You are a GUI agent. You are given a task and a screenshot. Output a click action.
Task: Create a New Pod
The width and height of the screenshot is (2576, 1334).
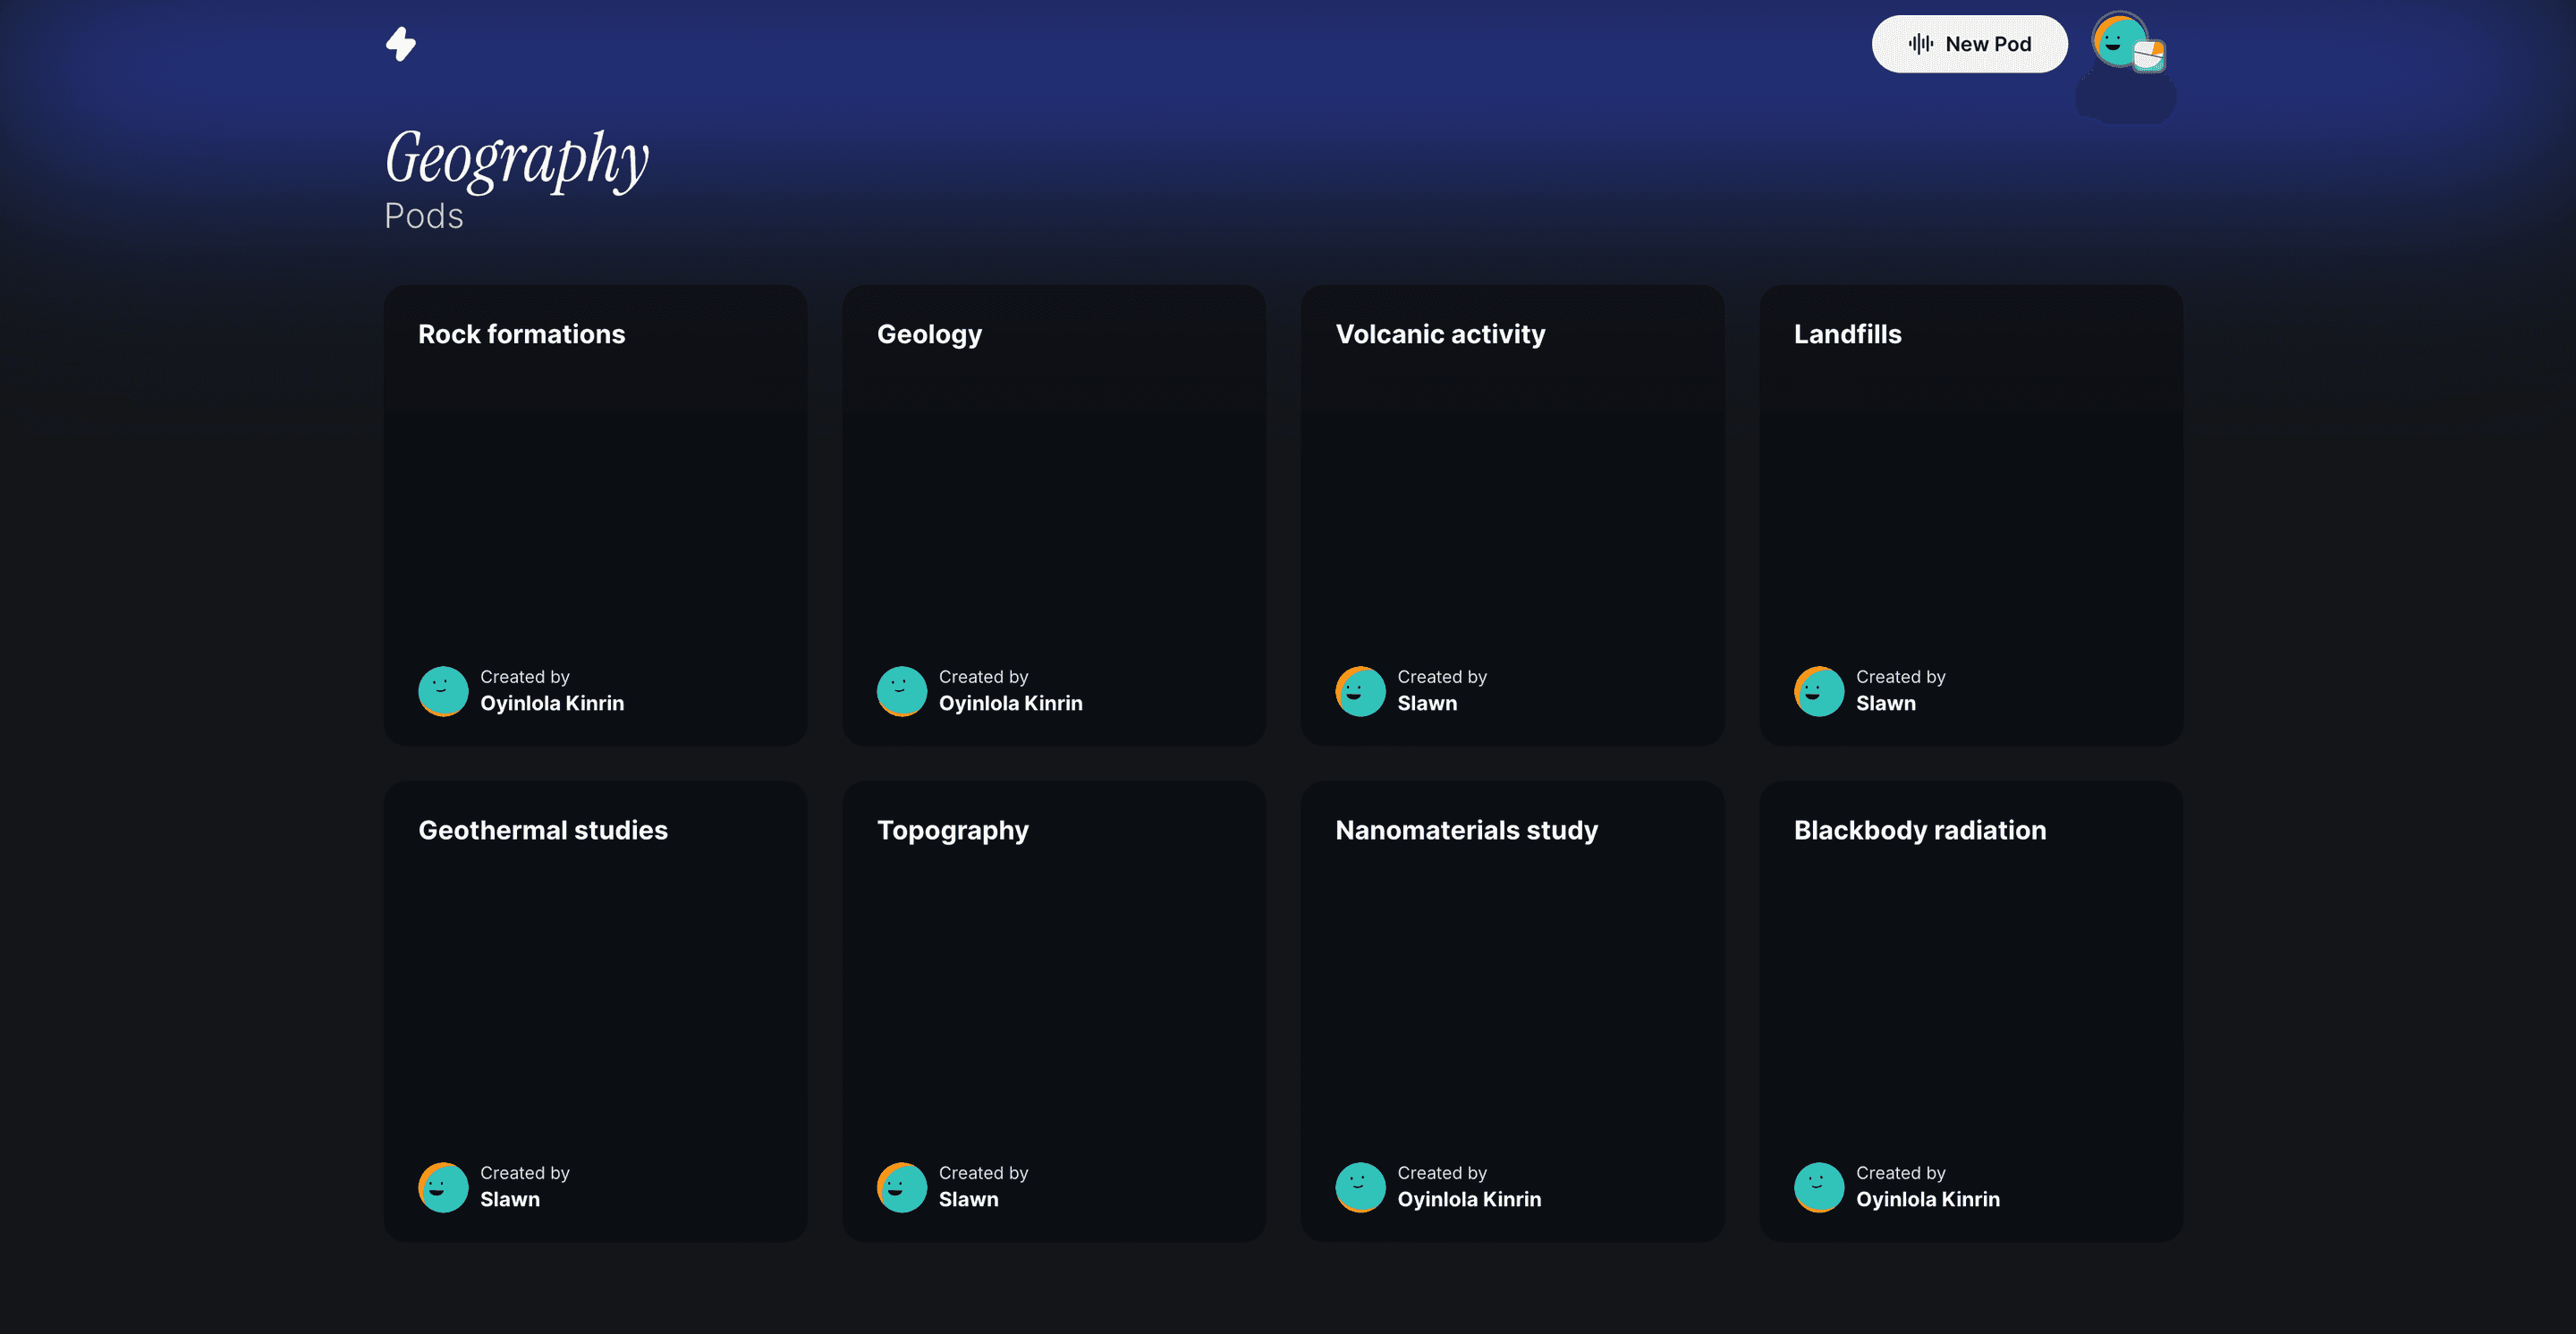pos(1969,44)
